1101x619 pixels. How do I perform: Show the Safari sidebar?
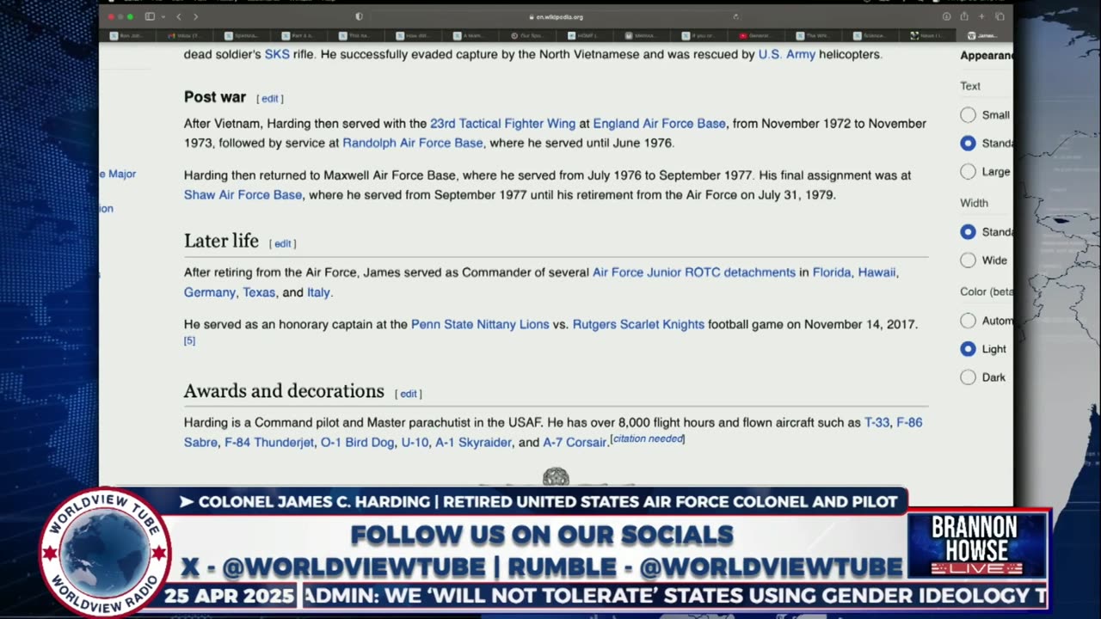click(x=149, y=16)
